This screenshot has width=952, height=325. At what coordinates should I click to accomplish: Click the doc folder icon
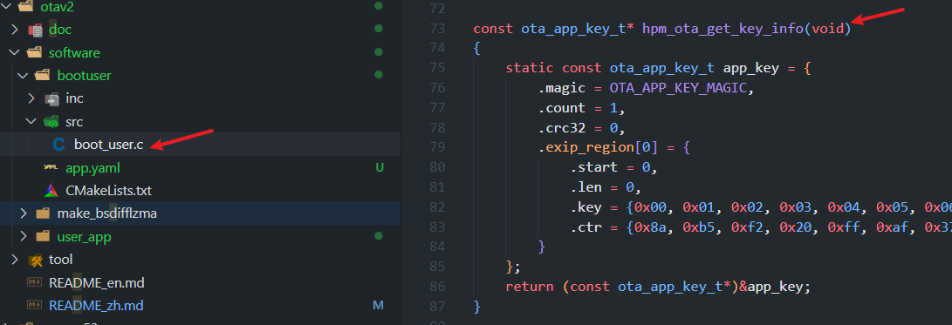(x=35, y=30)
